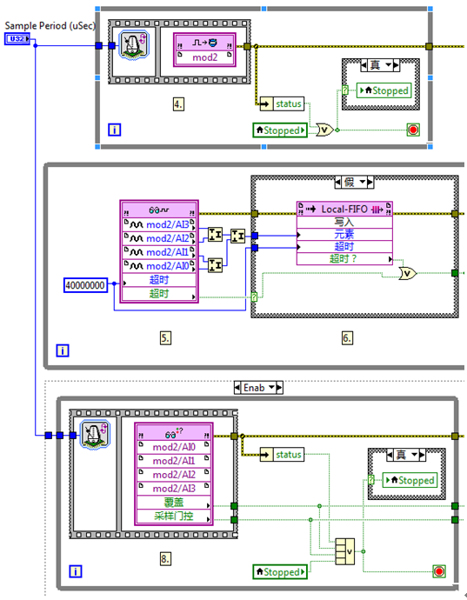Click the mod2 item in the loop 4 method node

click(x=204, y=57)
